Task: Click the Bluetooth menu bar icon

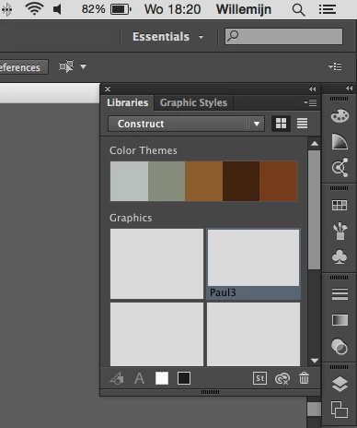Action: pos(6,10)
